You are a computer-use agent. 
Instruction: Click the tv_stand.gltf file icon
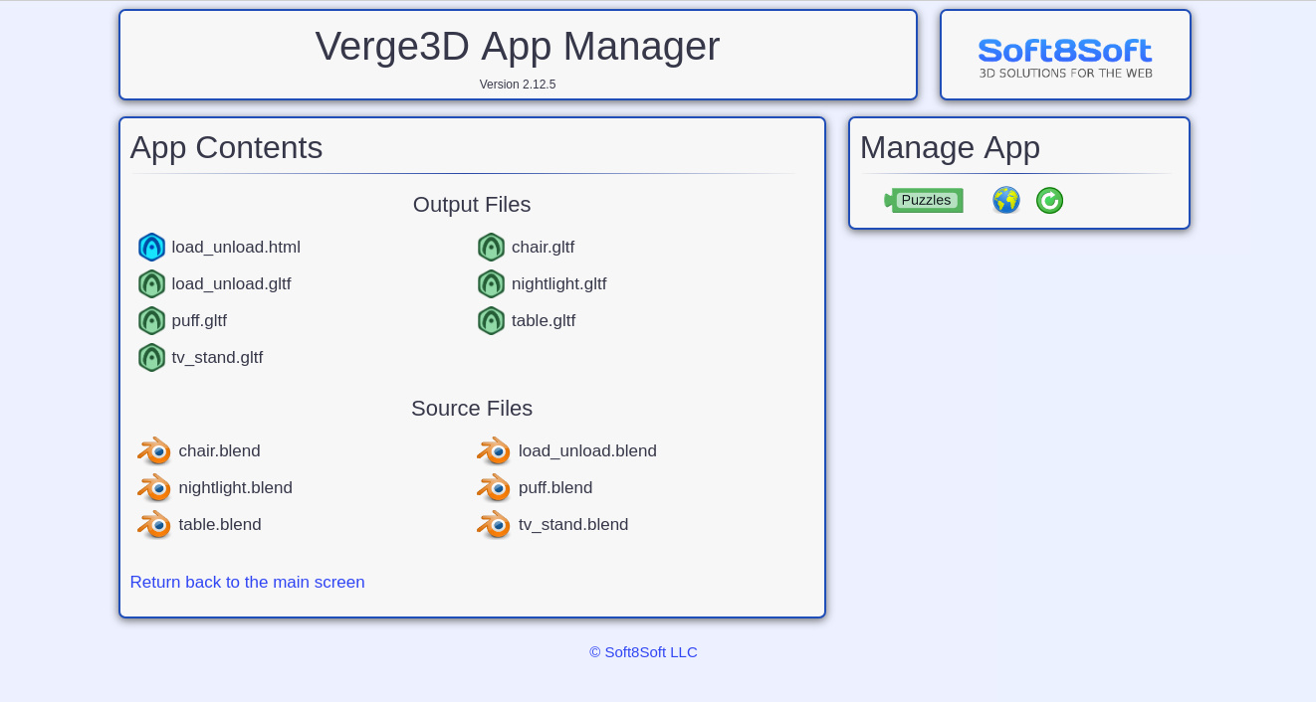pyautogui.click(x=151, y=357)
